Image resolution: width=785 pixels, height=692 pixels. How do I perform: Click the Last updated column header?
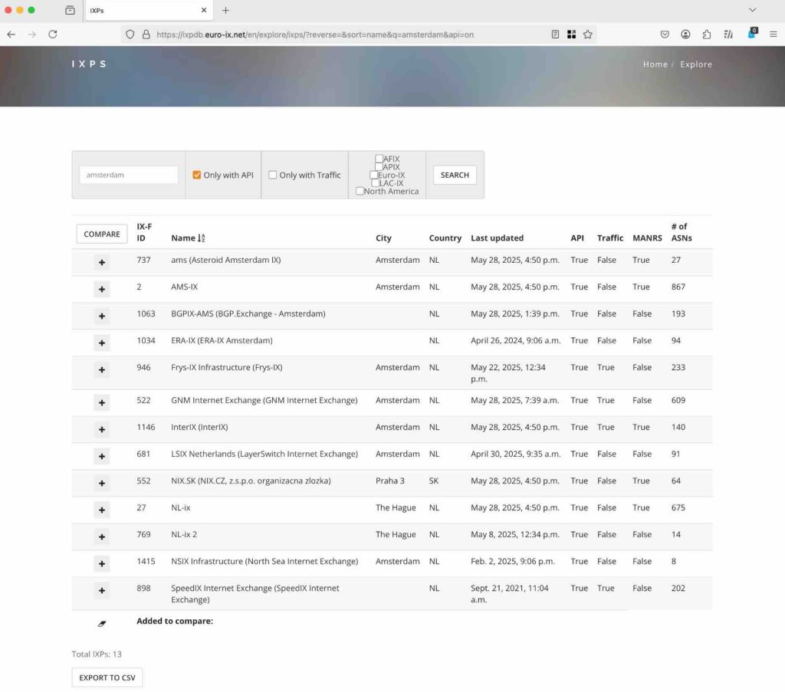tap(497, 238)
